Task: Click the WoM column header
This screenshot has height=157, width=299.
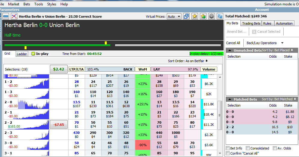Action: click(x=143, y=69)
